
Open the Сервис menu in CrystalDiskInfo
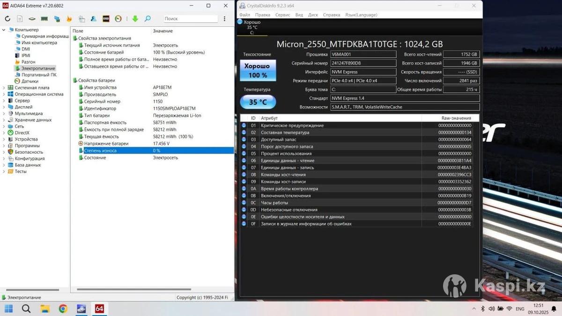point(282,15)
